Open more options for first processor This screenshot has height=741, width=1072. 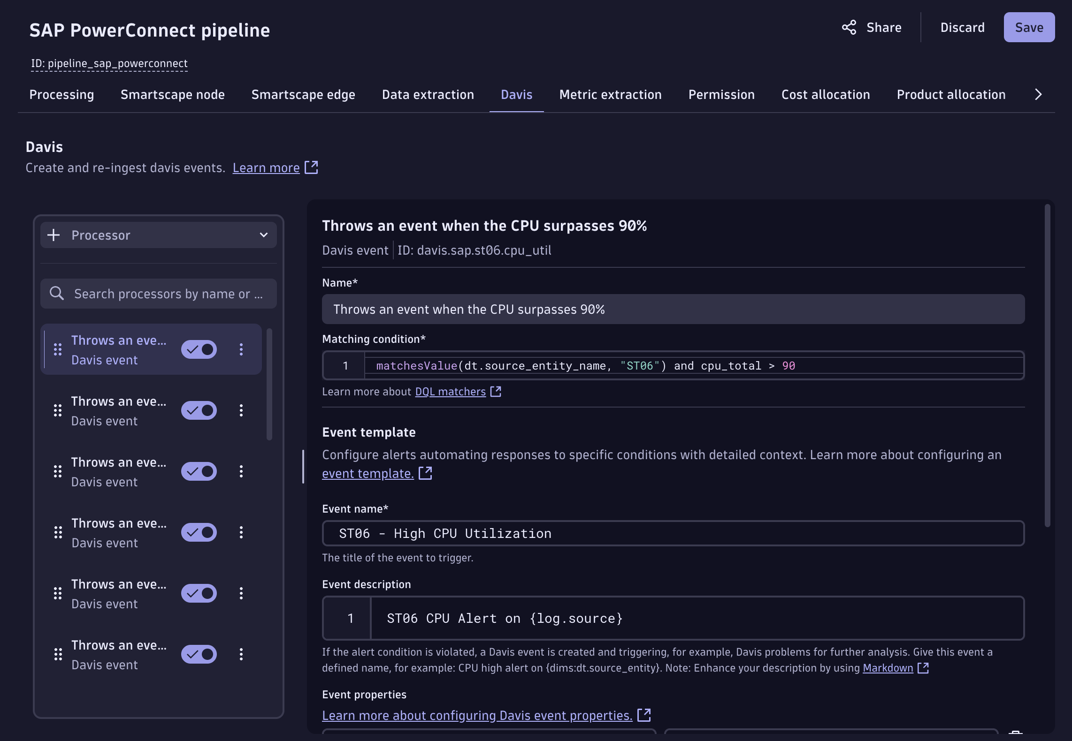click(241, 349)
